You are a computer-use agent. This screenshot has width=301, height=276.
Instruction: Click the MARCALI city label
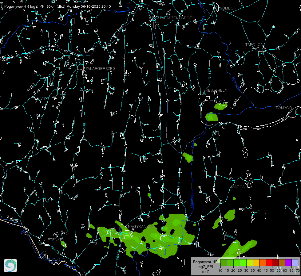[240, 187]
